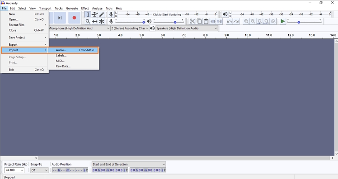Click Start Monitoring on recording meter
Image resolution: width=338 pixels, height=179 pixels.
(x=167, y=14)
